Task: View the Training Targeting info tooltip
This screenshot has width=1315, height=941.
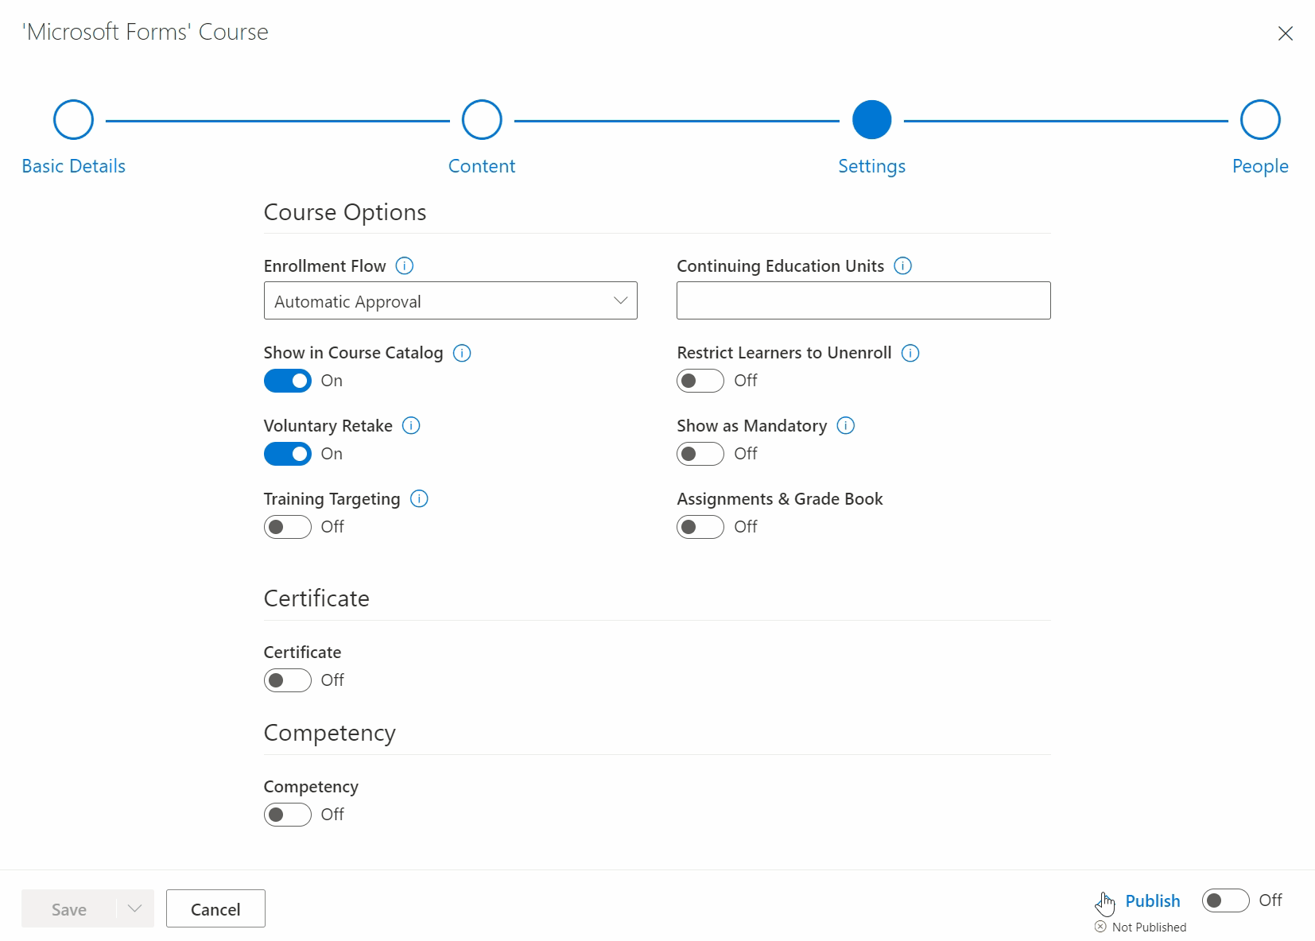Action: pos(419,499)
